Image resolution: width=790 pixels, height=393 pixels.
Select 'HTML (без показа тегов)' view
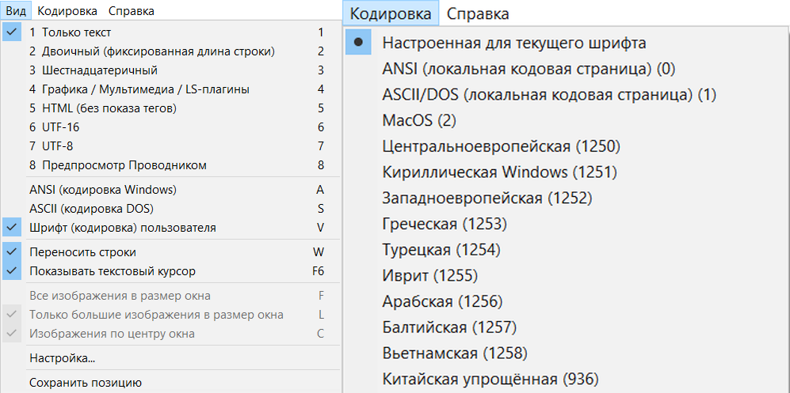171,108
